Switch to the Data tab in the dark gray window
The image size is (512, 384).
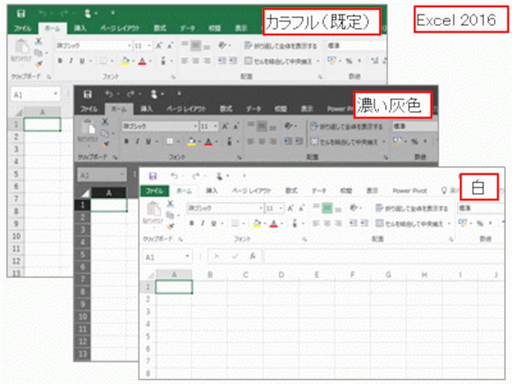pos(253,109)
